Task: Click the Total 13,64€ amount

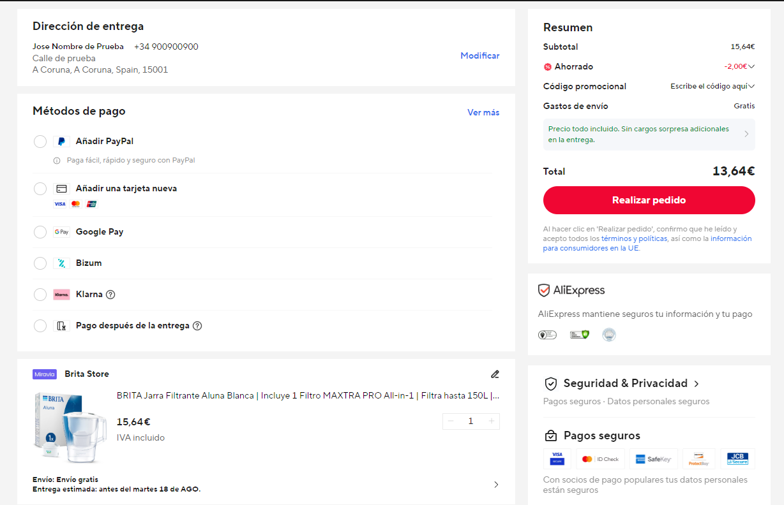Action: click(734, 172)
